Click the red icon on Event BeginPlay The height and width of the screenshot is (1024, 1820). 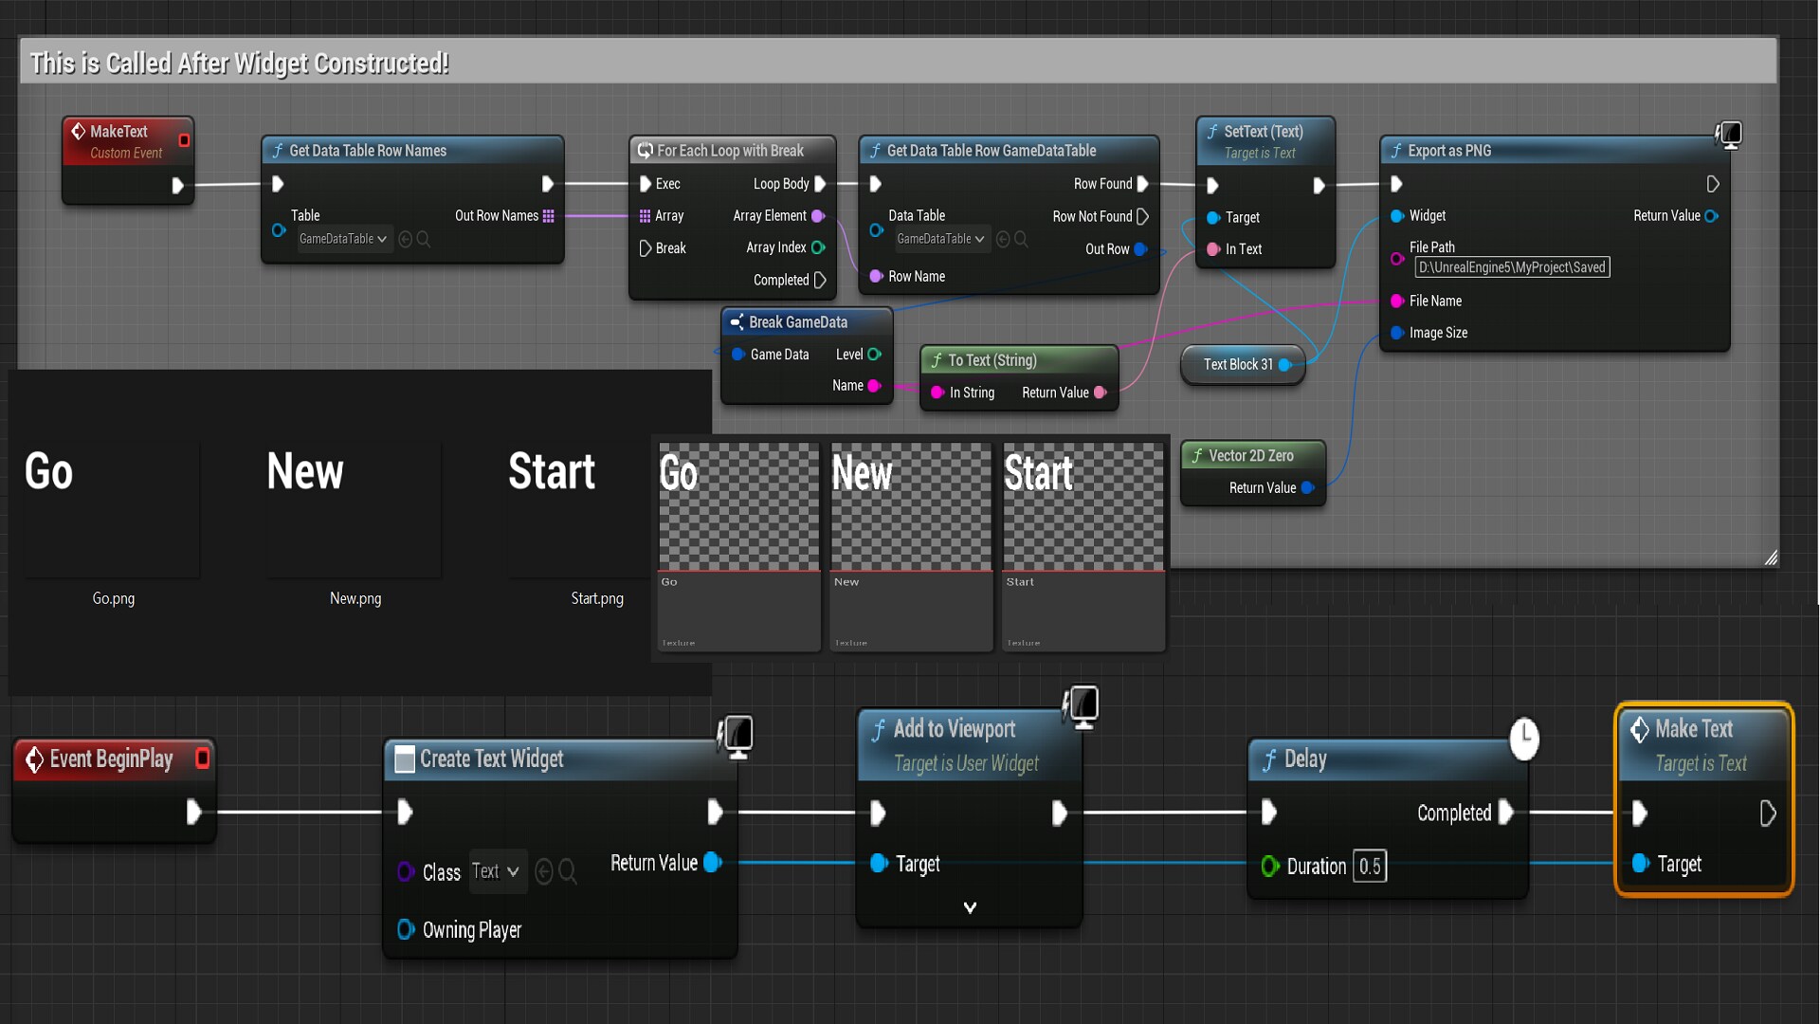coord(202,759)
